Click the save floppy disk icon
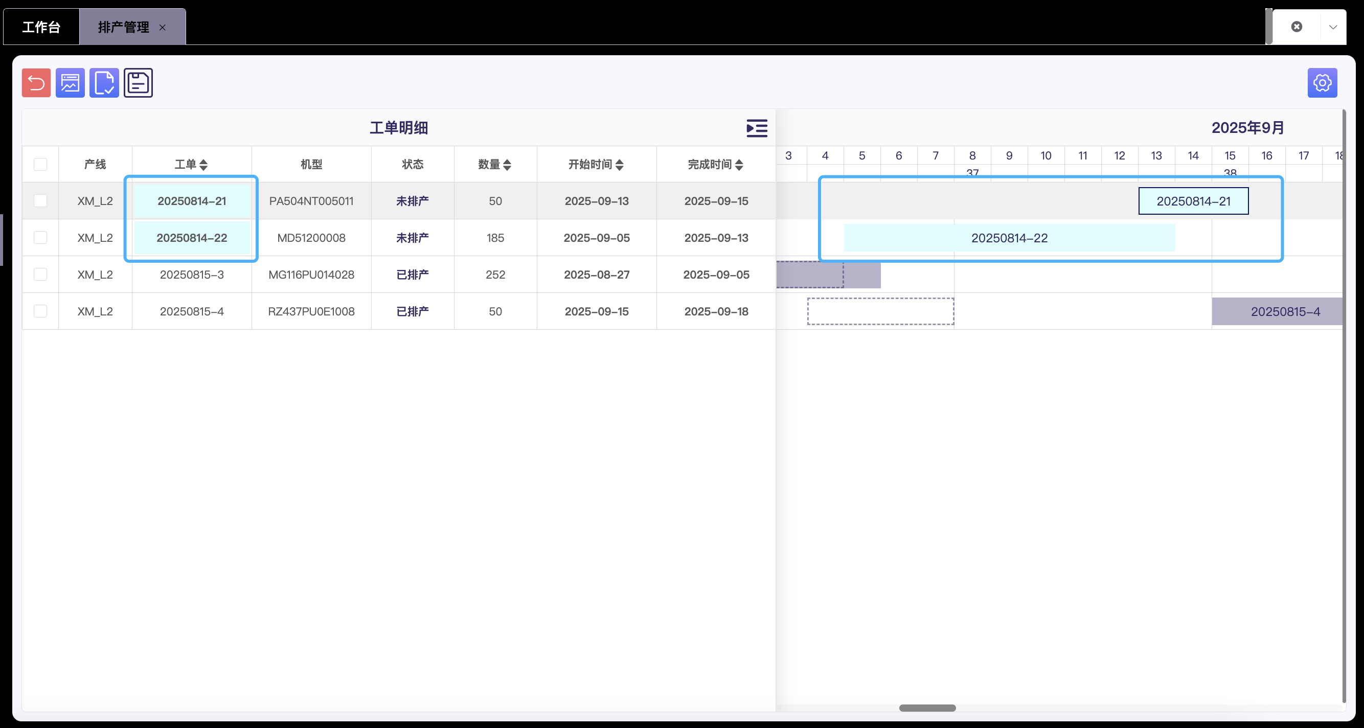The image size is (1364, 728). point(138,83)
